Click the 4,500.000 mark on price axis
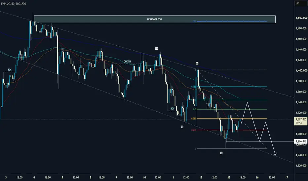The width and height of the screenshot is (308, 181). coord(301,18)
